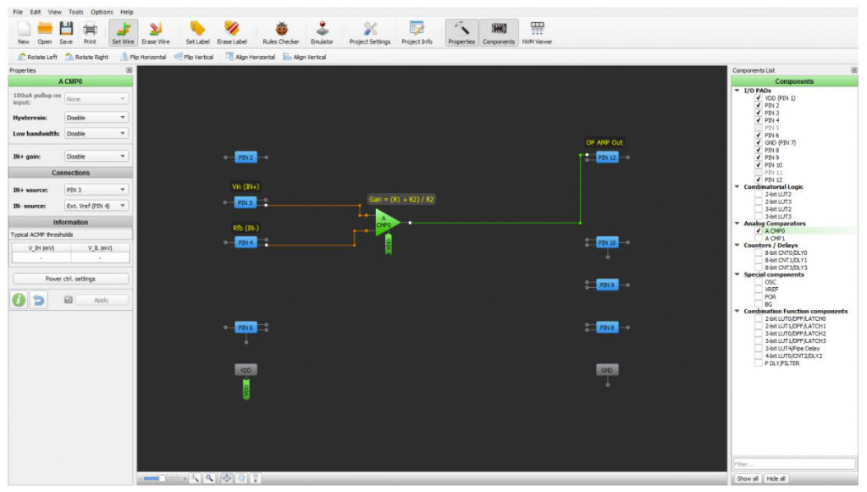867x492 pixels.
Task: Enable the A CMP1 checkbox
Action: (x=759, y=238)
